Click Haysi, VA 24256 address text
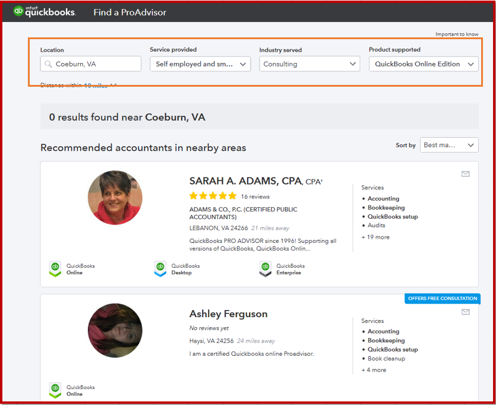 click(x=211, y=341)
